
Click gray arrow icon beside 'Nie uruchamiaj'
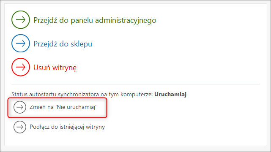pos(20,107)
